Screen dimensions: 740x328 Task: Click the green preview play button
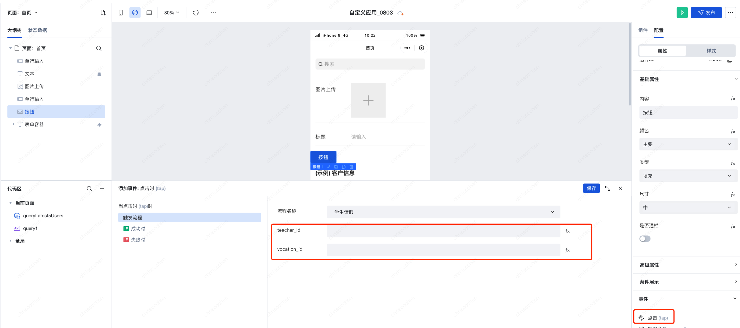(682, 12)
